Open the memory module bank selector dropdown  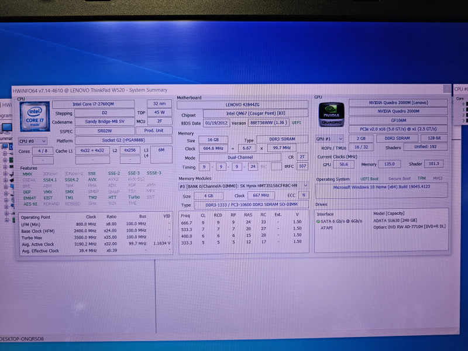(x=243, y=185)
